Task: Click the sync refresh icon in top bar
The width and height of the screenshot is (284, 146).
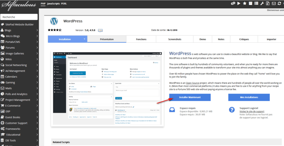Action: 280,3
